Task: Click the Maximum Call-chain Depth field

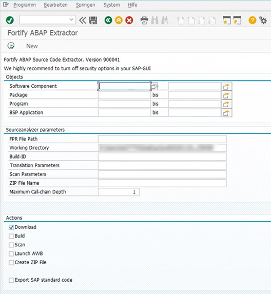Action: pyautogui.click(x=119, y=192)
